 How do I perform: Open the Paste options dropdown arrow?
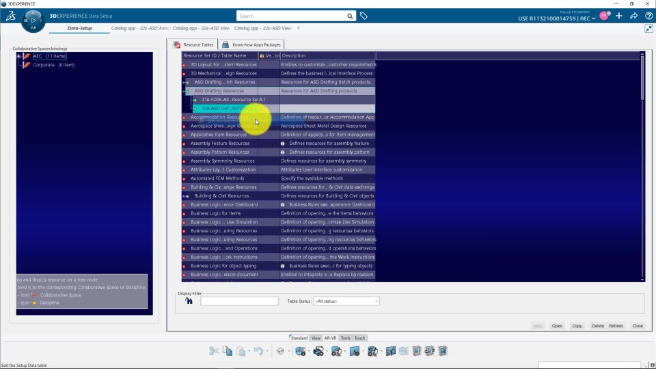click(249, 351)
